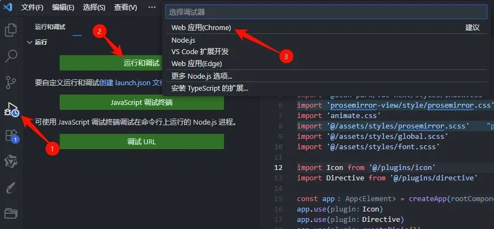Click the 调试 URL button

142,142
